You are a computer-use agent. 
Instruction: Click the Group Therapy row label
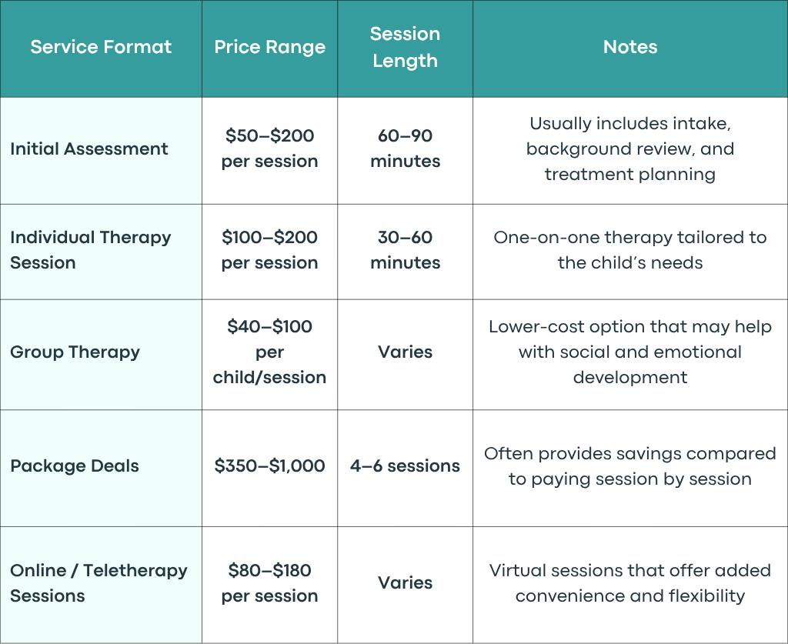point(75,352)
